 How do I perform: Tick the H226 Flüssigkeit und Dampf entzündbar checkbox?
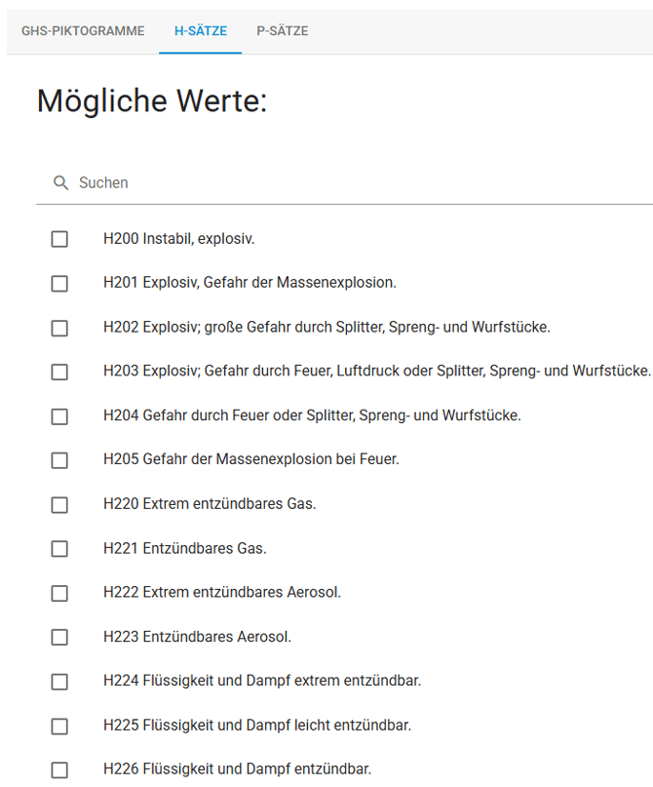59,769
